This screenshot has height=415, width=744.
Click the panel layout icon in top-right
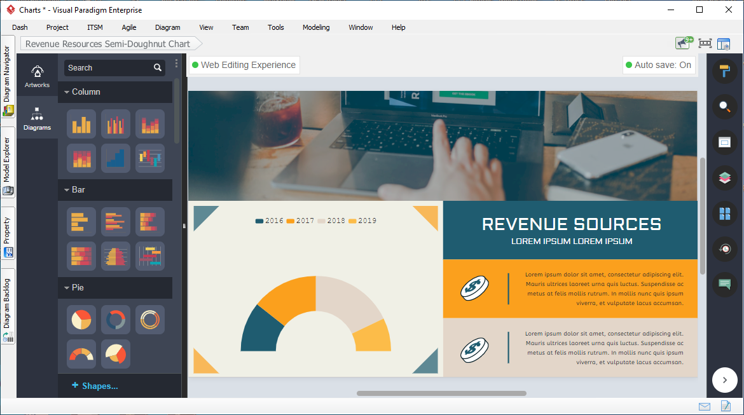[x=724, y=44]
